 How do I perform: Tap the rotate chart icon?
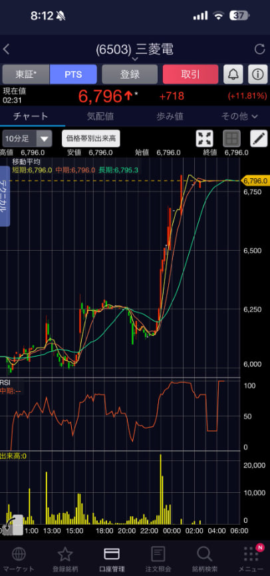[x=12, y=524]
